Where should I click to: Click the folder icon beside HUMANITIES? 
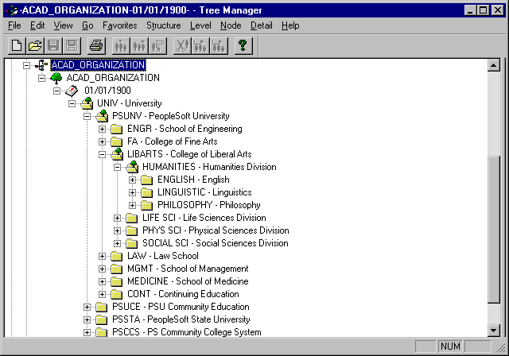point(132,167)
